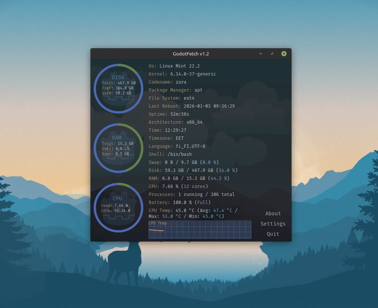Click Used: 59.3 GB in disk gauge
The height and width of the screenshot is (308, 378).
pyautogui.click(x=117, y=93)
